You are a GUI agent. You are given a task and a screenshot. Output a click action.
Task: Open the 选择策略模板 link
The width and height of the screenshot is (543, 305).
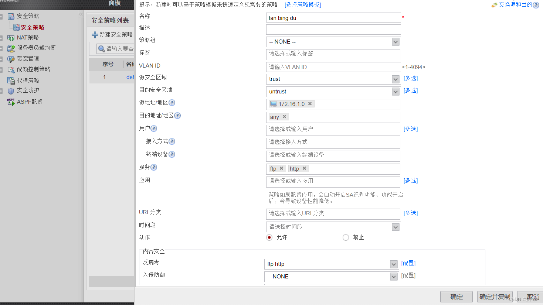coord(303,5)
